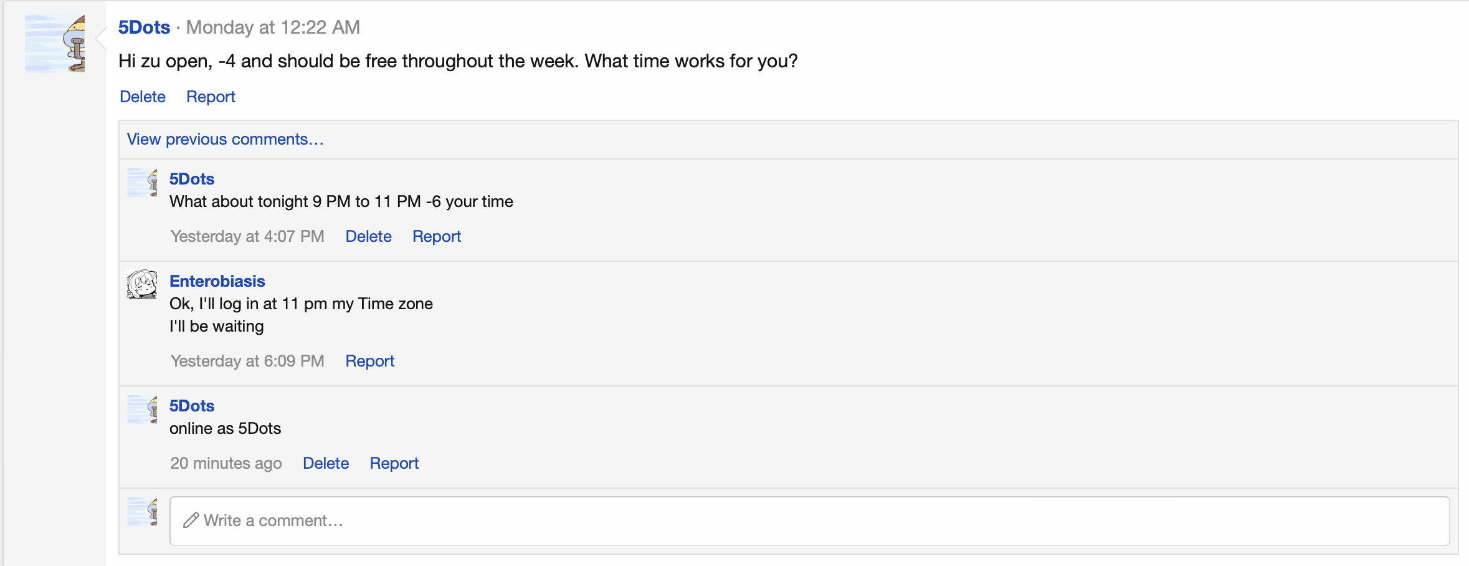Report the Yesterday 4:07 PM comment
1469x566 pixels.
(437, 236)
